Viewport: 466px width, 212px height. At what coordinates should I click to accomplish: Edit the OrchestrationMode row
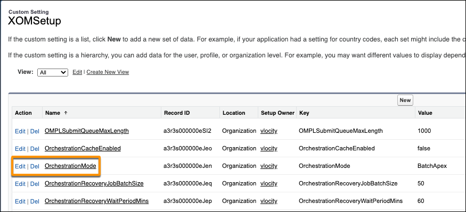pos(20,166)
